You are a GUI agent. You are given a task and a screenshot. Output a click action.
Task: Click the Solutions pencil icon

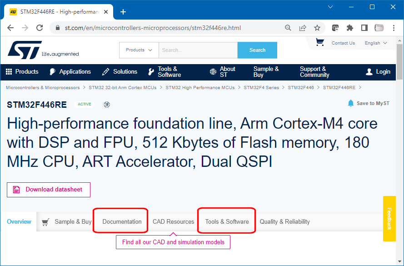105,72
